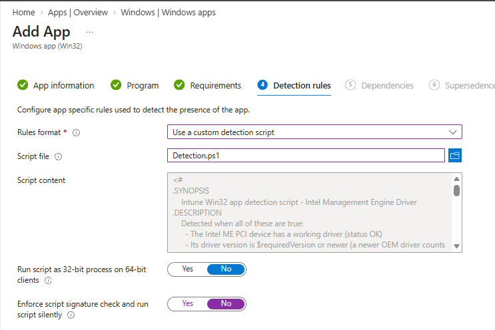The image size is (495, 330).
Task: Click the Script content label
Action: 41,180
